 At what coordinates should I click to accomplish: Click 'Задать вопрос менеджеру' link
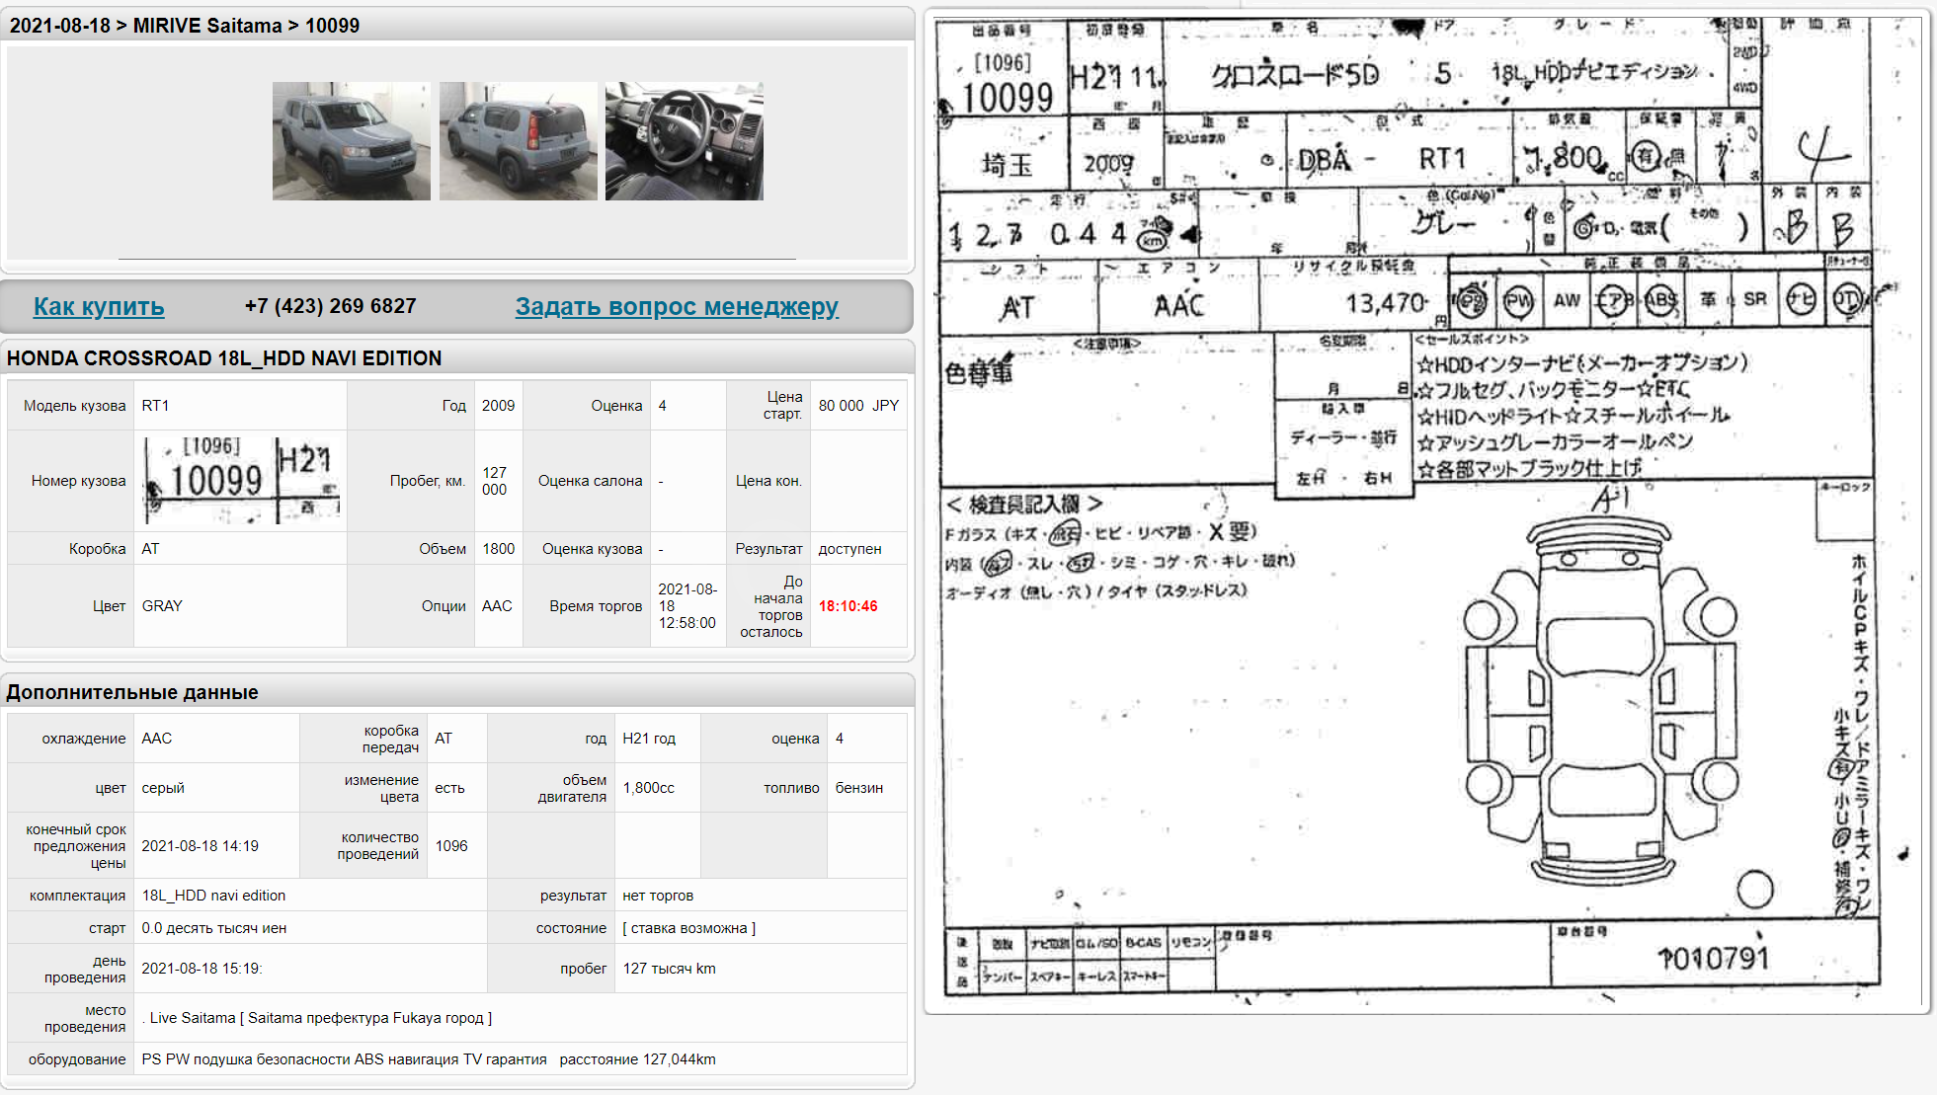pos(677,306)
